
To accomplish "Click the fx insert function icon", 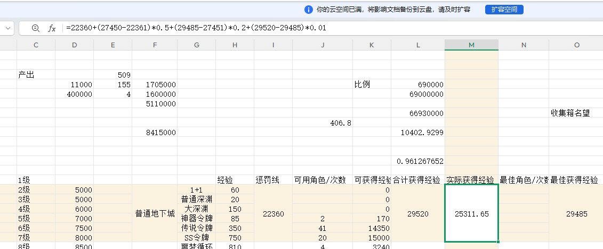I will (52, 28).
